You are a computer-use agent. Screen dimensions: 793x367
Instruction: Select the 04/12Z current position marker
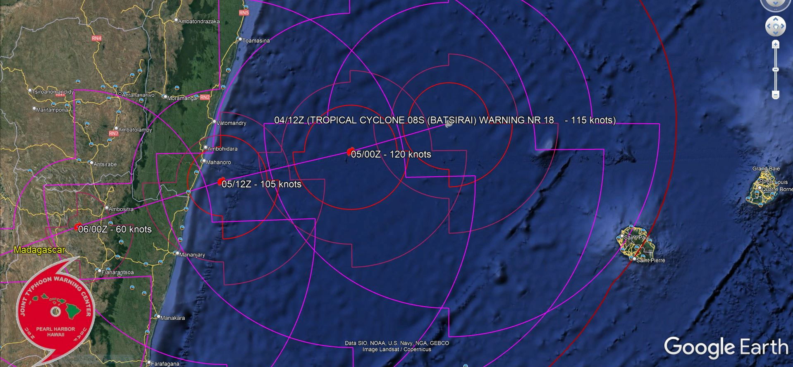448,124
